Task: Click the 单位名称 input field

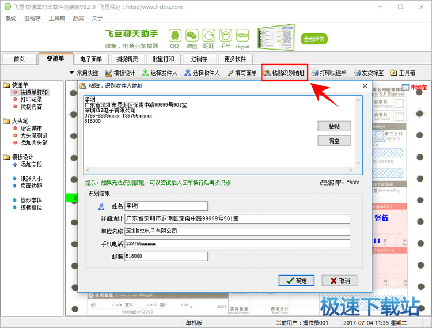Action: click(237, 231)
